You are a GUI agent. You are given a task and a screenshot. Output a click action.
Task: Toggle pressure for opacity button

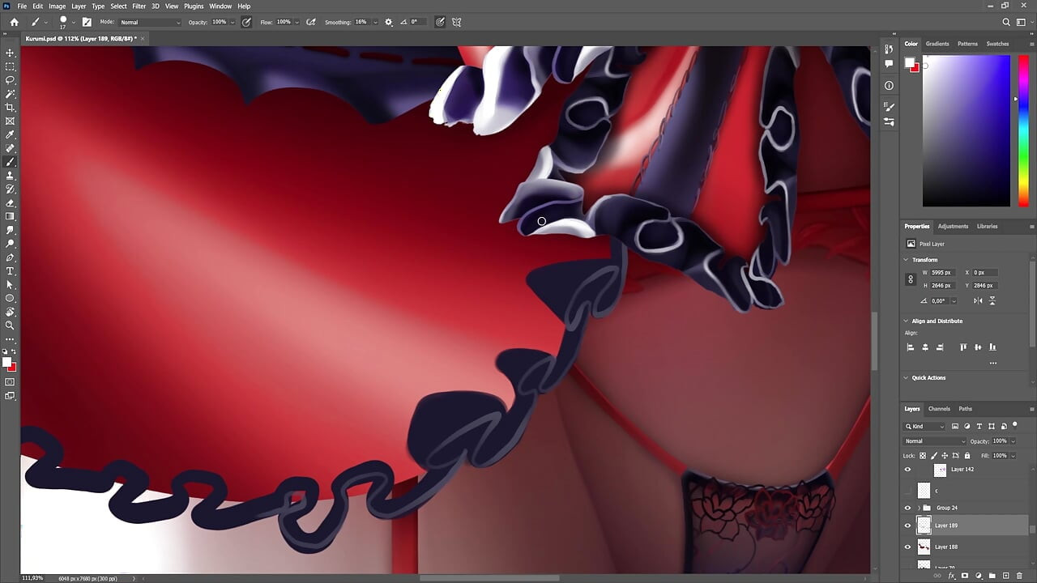(246, 22)
